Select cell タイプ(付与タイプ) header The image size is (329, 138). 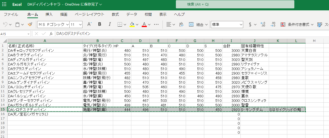coord(98,46)
